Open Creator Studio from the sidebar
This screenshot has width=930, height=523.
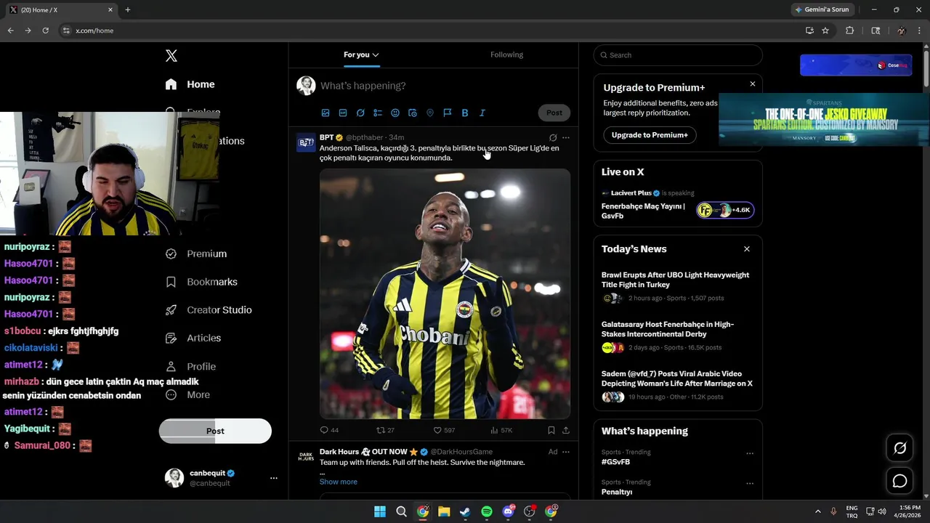(x=209, y=310)
